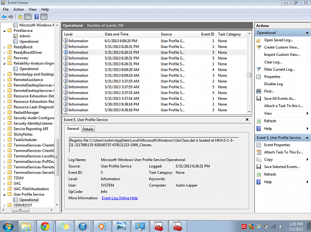311x232 pixels.
Task: Toggle the Show/Hide Console Tree toolbar icon
Action: click(x=27, y=17)
